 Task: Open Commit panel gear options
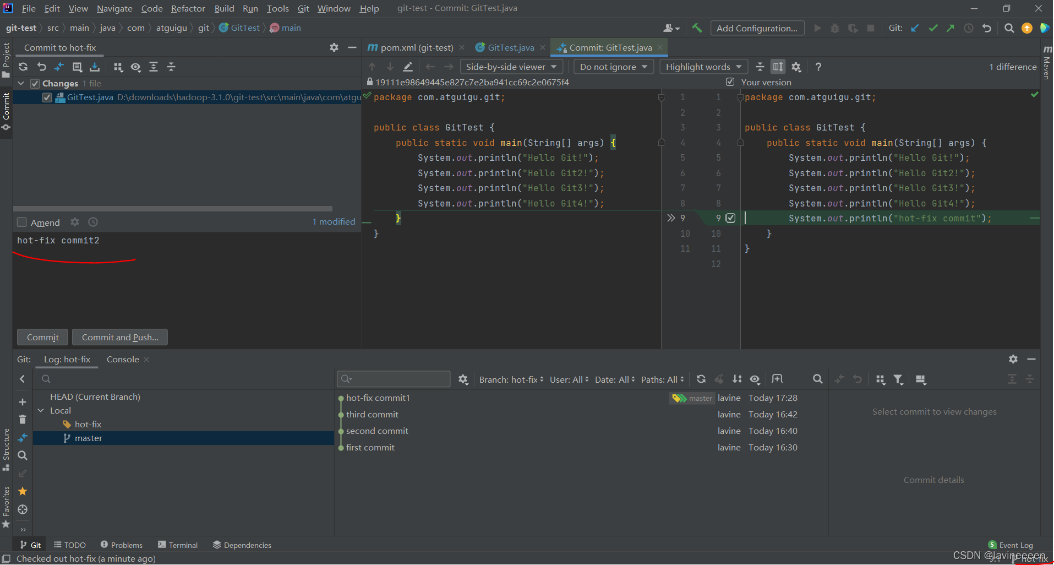click(x=334, y=47)
